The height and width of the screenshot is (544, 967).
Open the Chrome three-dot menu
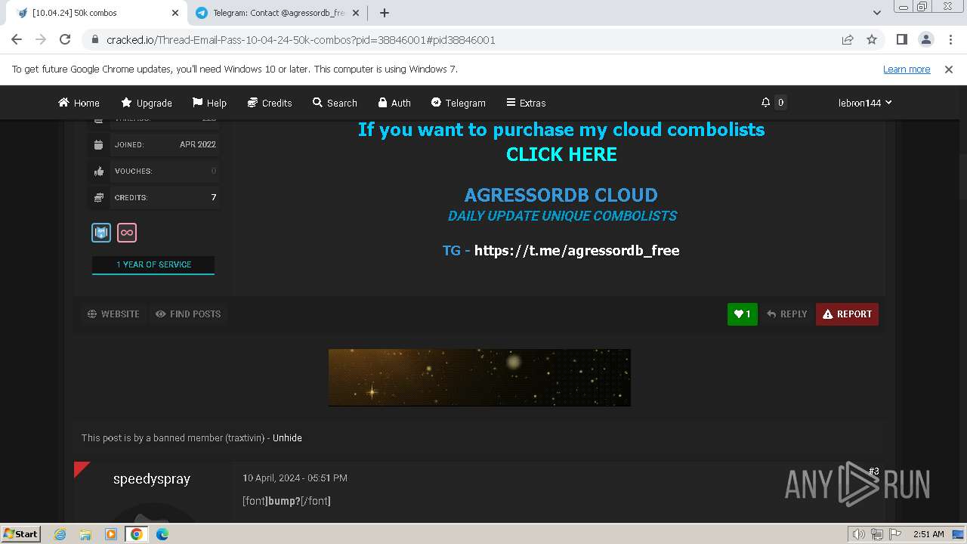tap(950, 39)
